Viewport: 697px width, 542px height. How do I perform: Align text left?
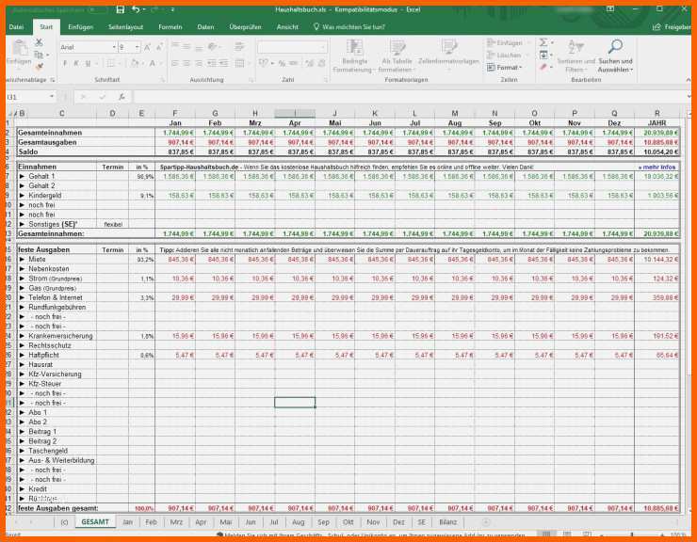175,64
